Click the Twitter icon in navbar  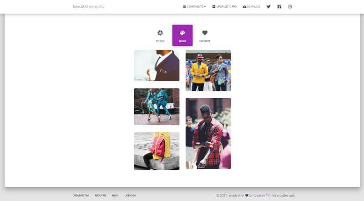(268, 7)
